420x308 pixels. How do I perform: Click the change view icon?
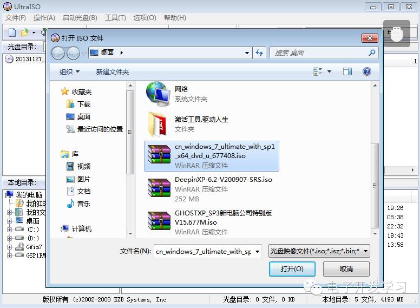coord(318,71)
